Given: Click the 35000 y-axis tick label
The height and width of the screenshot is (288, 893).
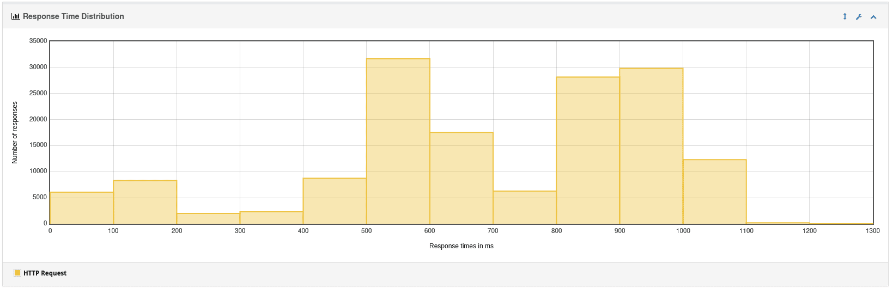Looking at the screenshot, I should point(38,41).
